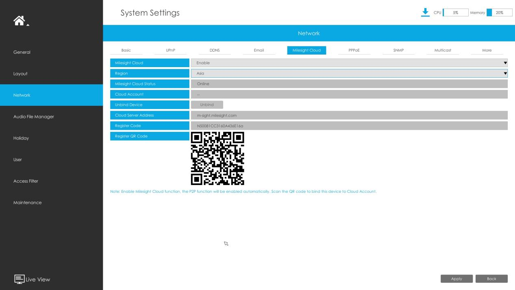
Task: Click the home icon in sidebar
Action: 20,21
